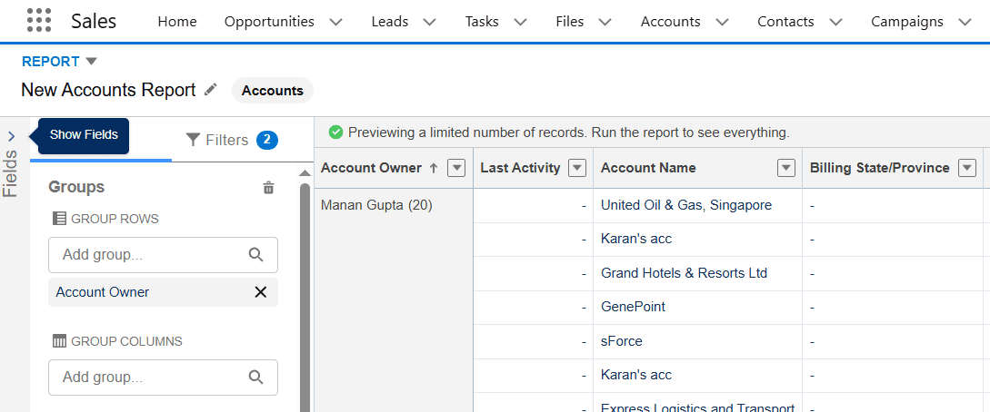Open Grand Hotels & Resorts Ltd account
The image size is (990, 412).
[x=685, y=273]
